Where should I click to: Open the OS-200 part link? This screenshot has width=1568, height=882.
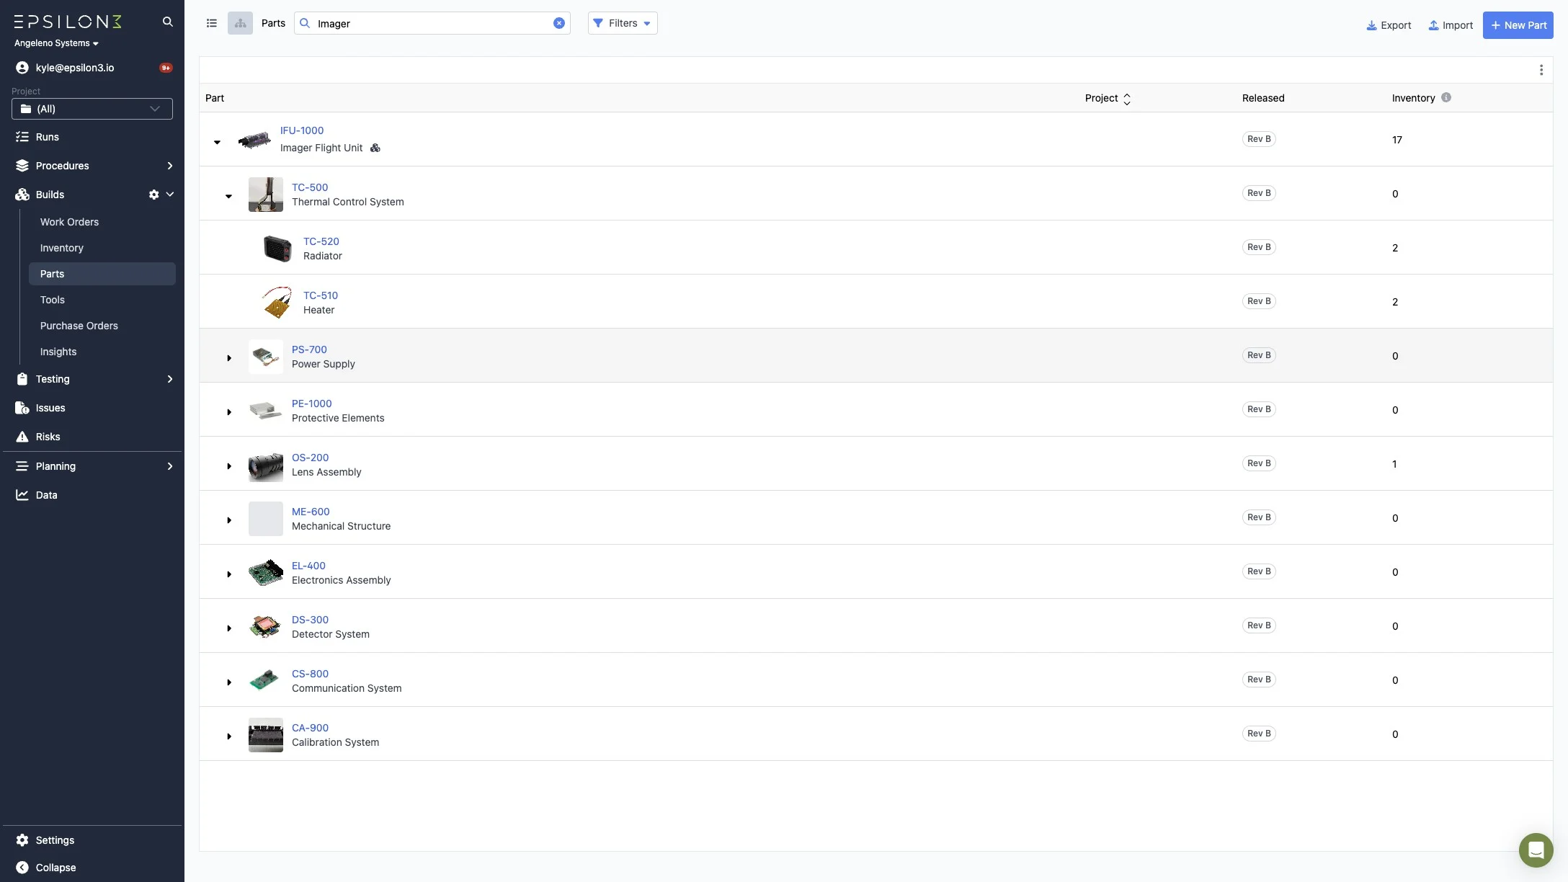(x=310, y=458)
